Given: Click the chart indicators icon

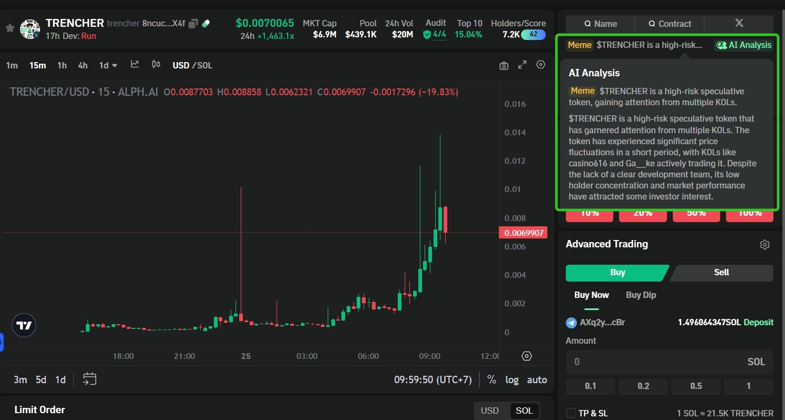Looking at the screenshot, I should [x=135, y=65].
